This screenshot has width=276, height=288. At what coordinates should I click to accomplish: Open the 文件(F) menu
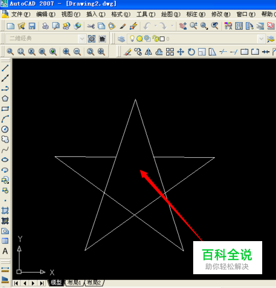click(20, 14)
